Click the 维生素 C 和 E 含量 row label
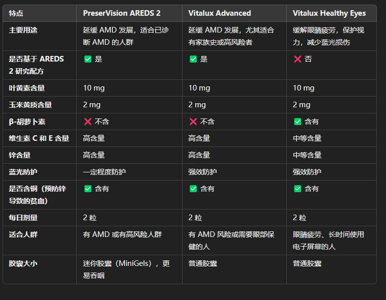This screenshot has height=300, width=386. (39, 138)
